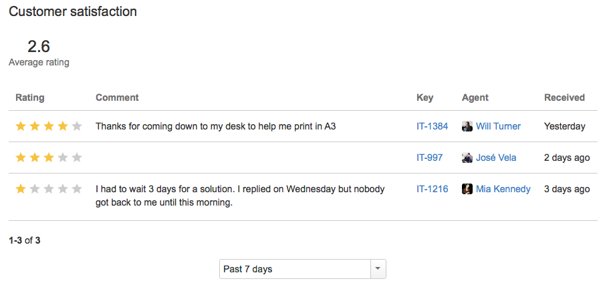607x287 pixels.
Task: Open José Vela's profile link
Action: click(496, 158)
